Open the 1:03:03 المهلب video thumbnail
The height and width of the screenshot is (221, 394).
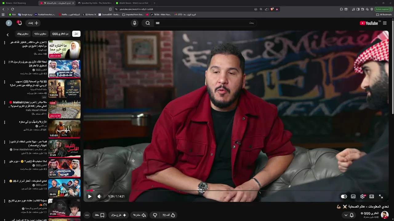pos(64,129)
